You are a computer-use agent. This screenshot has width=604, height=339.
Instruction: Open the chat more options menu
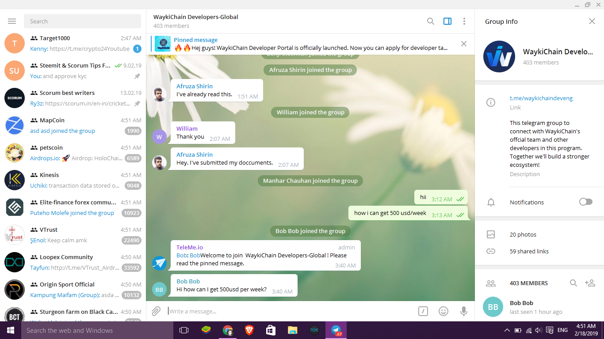click(x=464, y=21)
